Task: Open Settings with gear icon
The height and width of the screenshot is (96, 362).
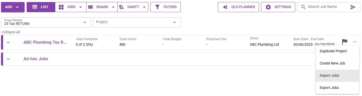Action: pos(278,7)
